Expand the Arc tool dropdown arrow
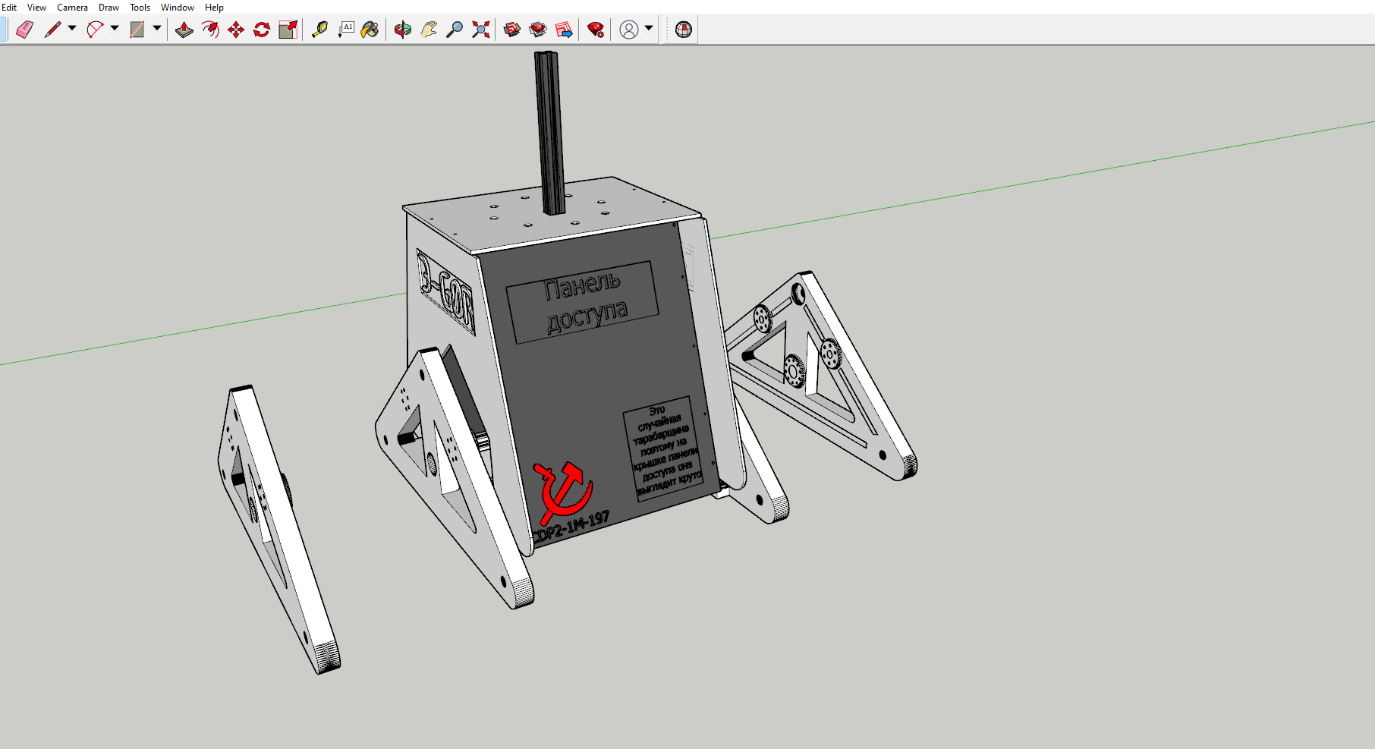This screenshot has width=1375, height=749. point(115,29)
